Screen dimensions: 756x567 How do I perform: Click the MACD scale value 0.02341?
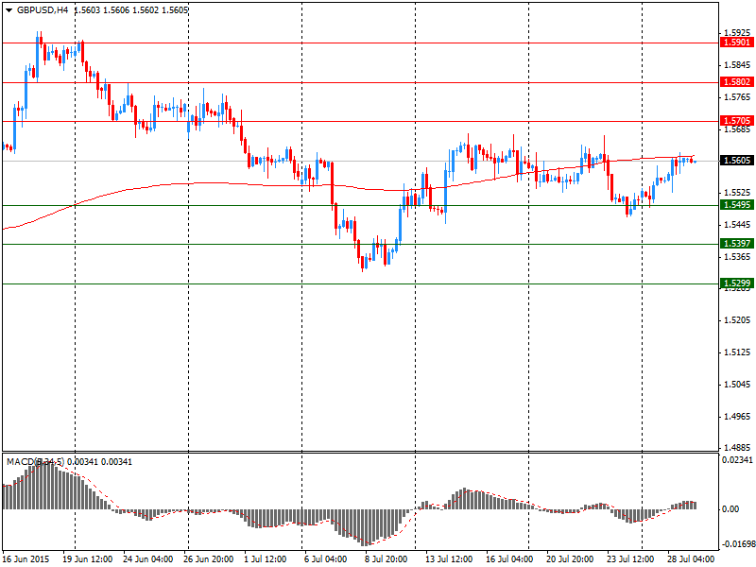737,460
